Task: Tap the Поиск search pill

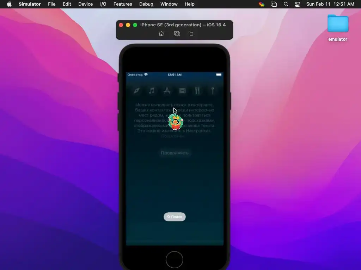Action: [175, 217]
